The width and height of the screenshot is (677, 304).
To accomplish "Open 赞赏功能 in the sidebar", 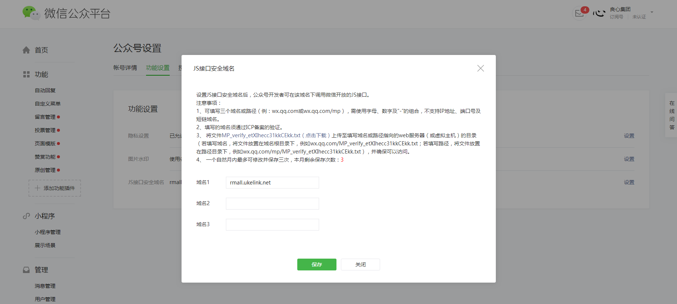I will coord(45,157).
